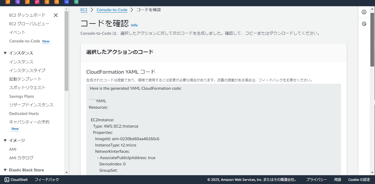Open the purple service shortcut in the favorites bar

click(18, 2)
